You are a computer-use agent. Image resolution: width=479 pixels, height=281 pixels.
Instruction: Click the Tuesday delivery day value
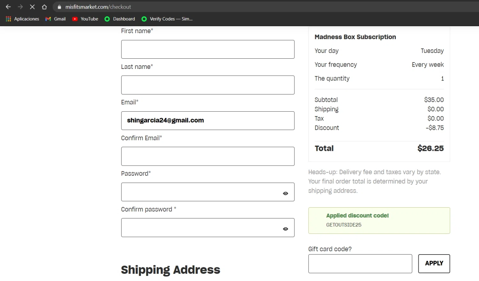tap(432, 51)
